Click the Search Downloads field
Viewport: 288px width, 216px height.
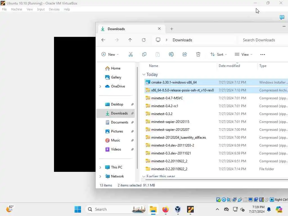(x=264, y=40)
